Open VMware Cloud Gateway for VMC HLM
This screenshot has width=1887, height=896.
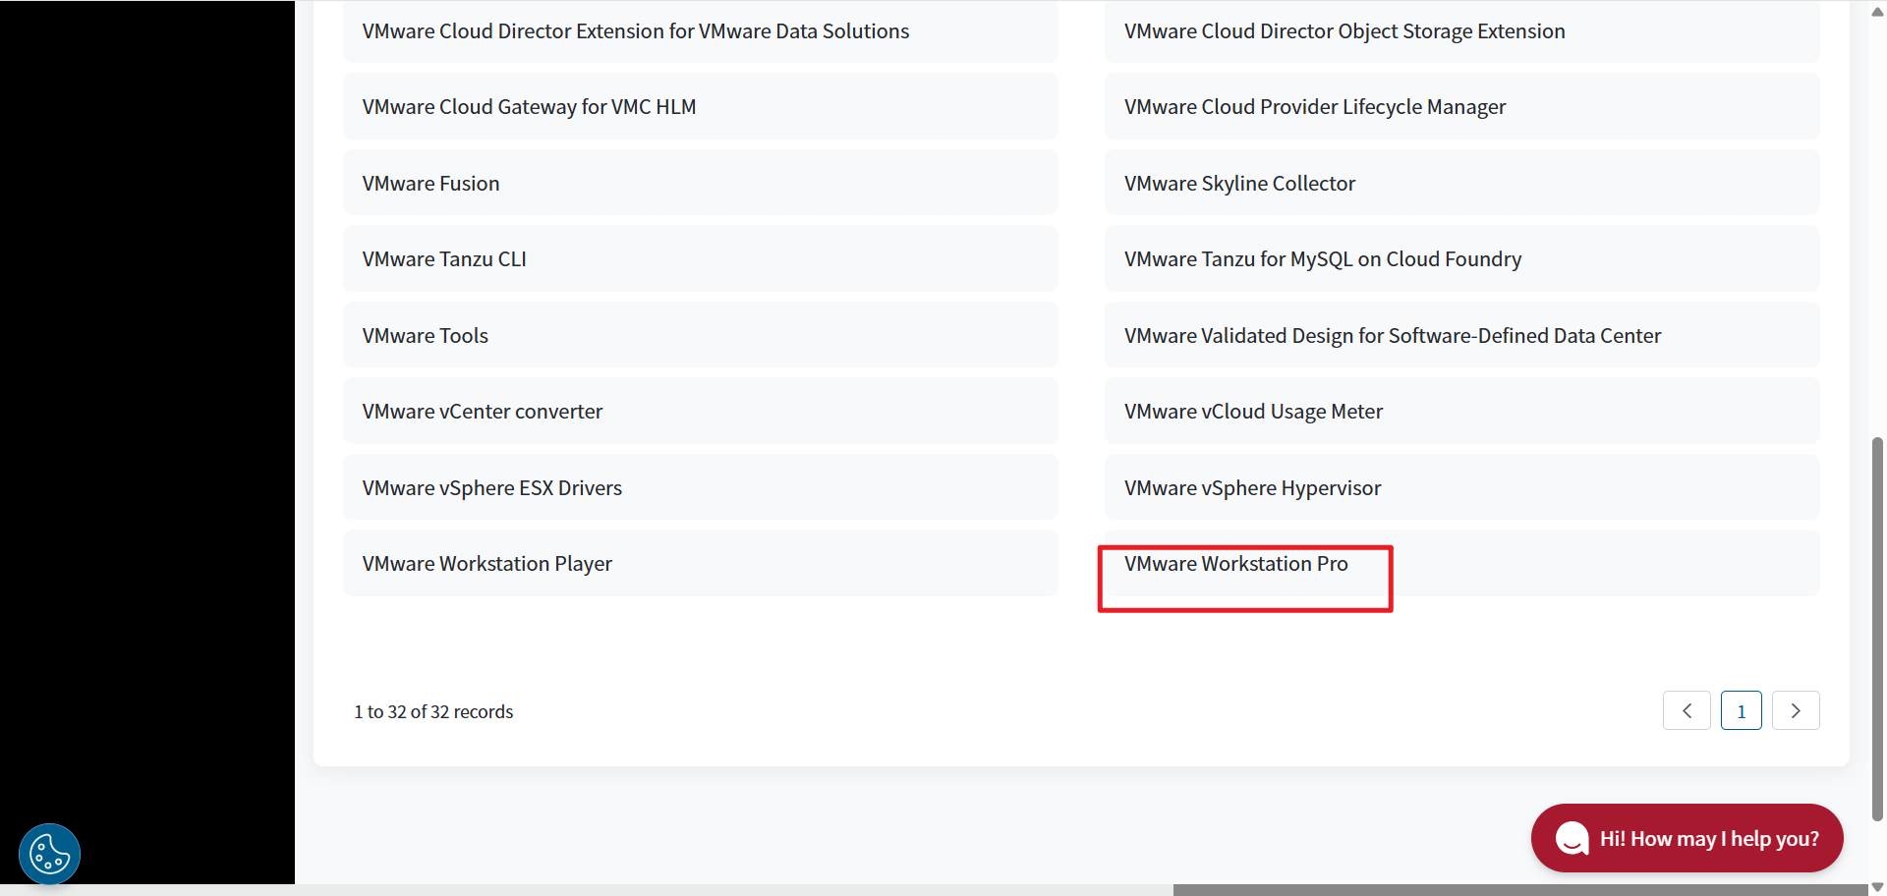click(x=700, y=107)
